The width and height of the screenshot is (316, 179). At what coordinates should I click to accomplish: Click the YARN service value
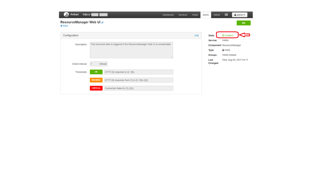point(225,40)
